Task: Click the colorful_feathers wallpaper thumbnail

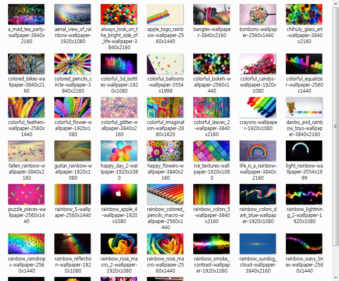Action: click(26, 107)
